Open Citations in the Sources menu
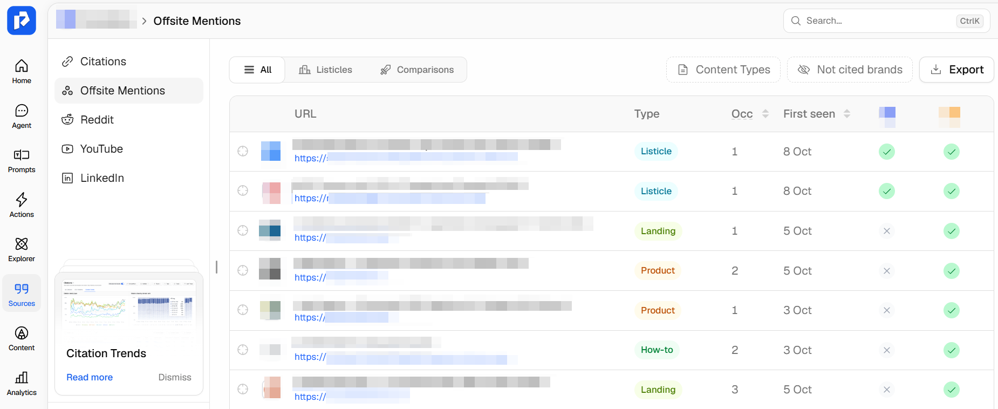Viewport: 998px width, 409px height. coord(129,62)
